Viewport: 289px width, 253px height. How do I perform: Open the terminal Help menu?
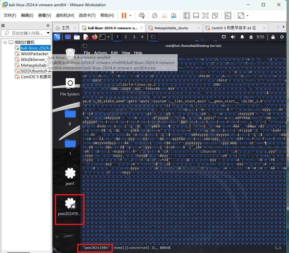pyautogui.click(x=138, y=53)
